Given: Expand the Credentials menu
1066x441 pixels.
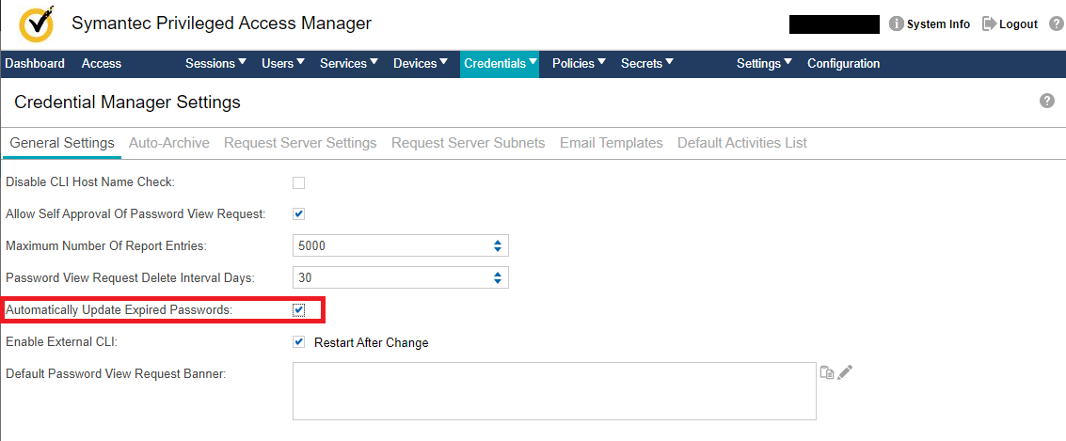Looking at the screenshot, I should [x=500, y=63].
